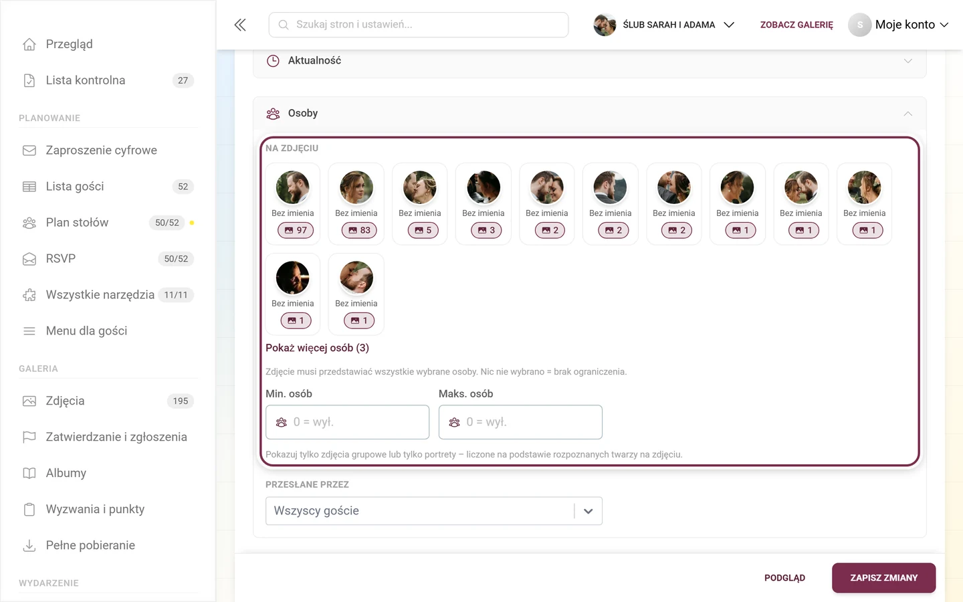Open Albumy menu item
This screenshot has width=963, height=602.
[x=66, y=474]
